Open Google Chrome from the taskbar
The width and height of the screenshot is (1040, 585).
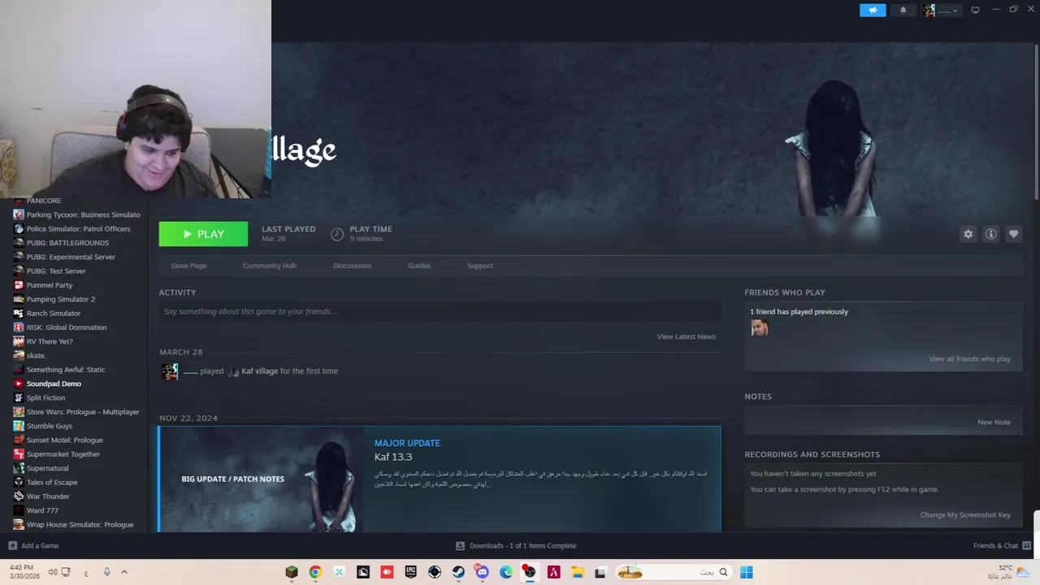point(315,572)
